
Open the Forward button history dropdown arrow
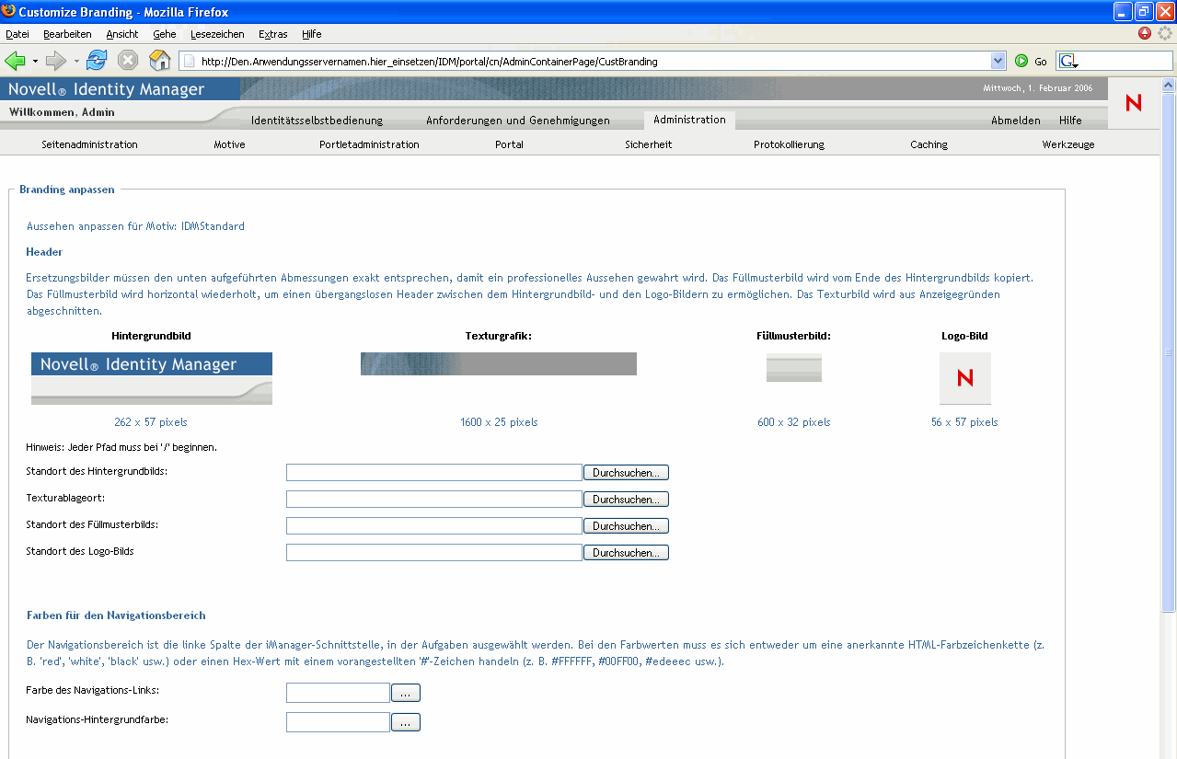point(76,62)
